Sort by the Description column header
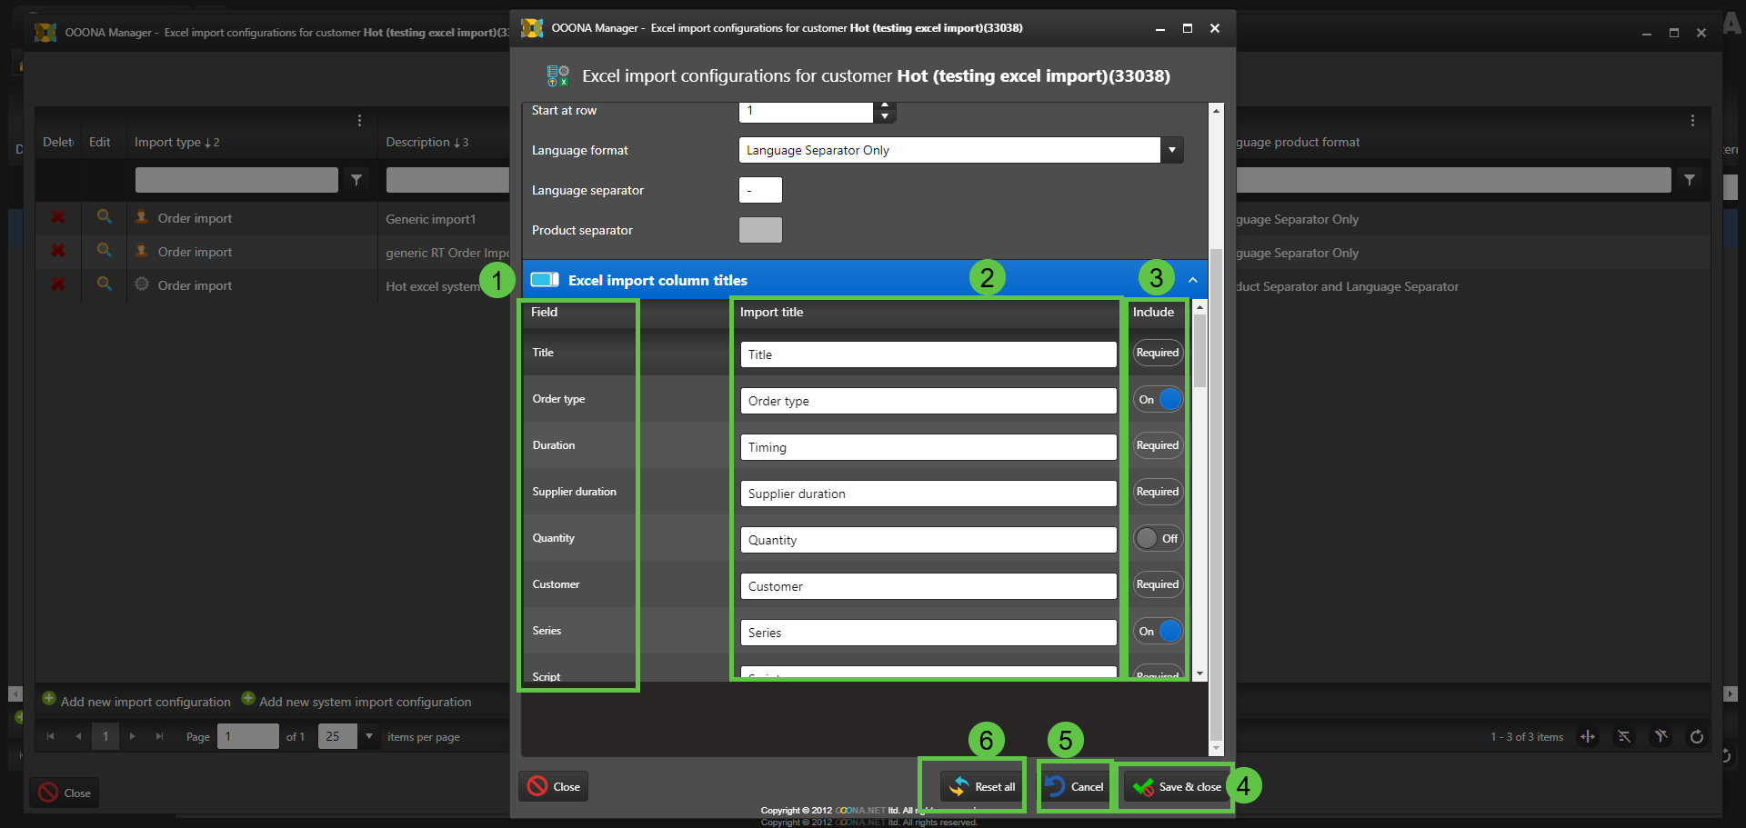Viewport: 1746px width, 828px height. point(418,143)
